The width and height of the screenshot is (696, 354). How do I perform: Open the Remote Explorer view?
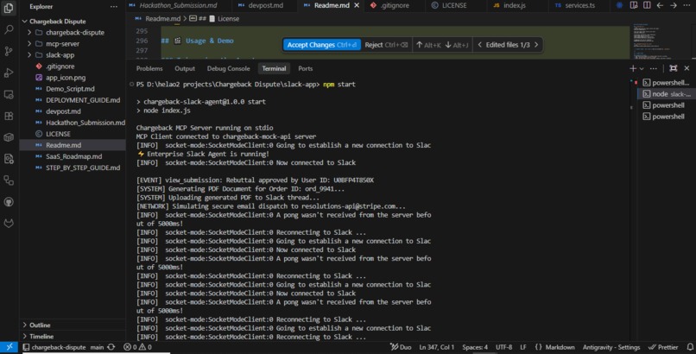tap(9, 94)
